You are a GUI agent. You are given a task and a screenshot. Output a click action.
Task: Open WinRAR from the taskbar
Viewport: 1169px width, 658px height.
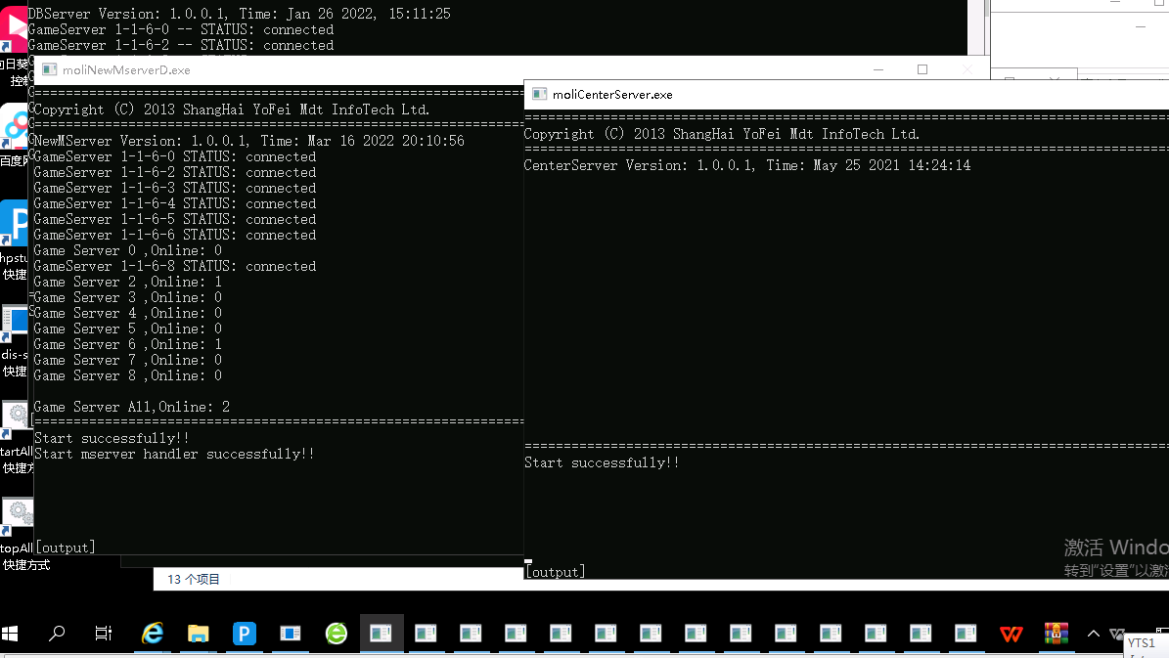1056,635
